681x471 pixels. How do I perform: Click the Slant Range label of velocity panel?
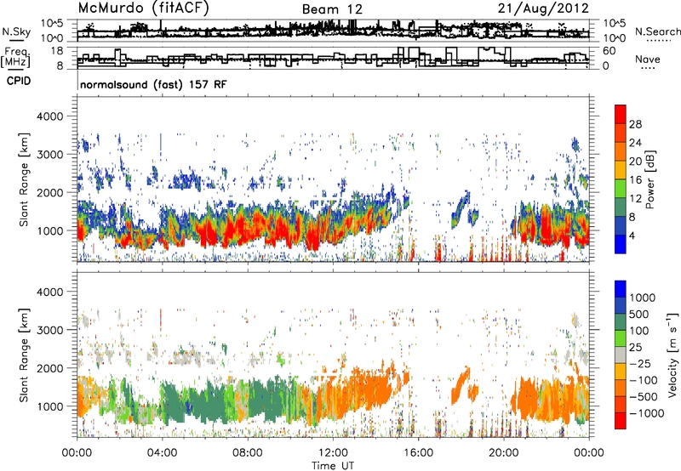(24, 355)
